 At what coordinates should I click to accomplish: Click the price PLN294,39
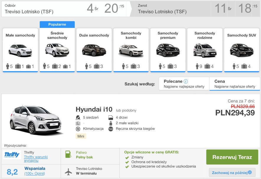click(235, 113)
